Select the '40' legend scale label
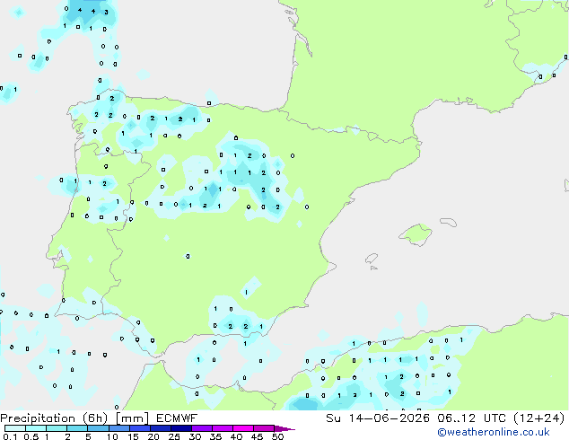 tap(236, 436)
